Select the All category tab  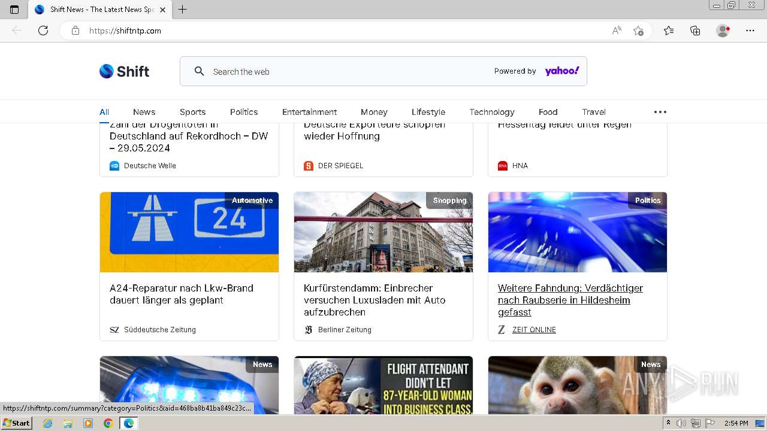point(104,112)
